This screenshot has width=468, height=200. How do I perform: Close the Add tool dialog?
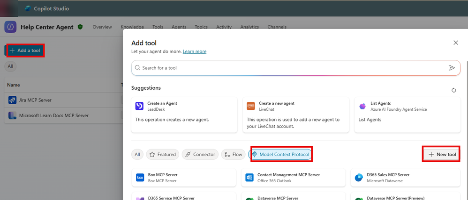coord(456,43)
